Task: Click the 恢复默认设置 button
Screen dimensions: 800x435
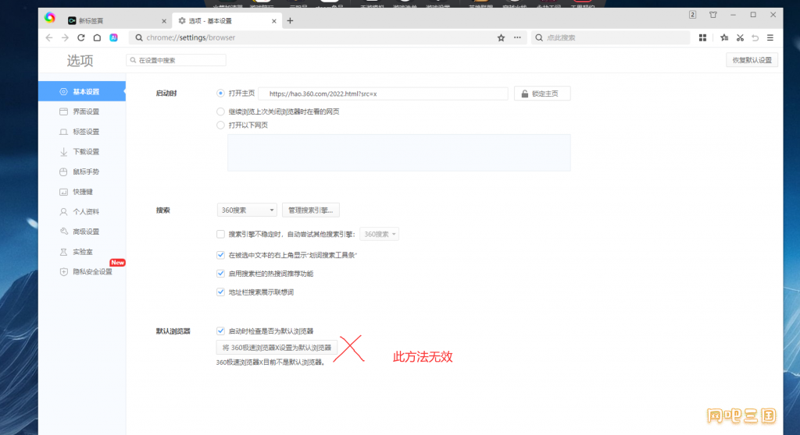Action: click(752, 60)
